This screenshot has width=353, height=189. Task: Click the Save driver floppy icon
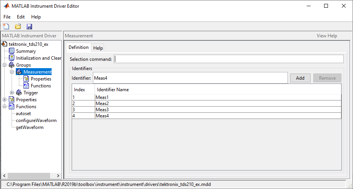coord(29,27)
